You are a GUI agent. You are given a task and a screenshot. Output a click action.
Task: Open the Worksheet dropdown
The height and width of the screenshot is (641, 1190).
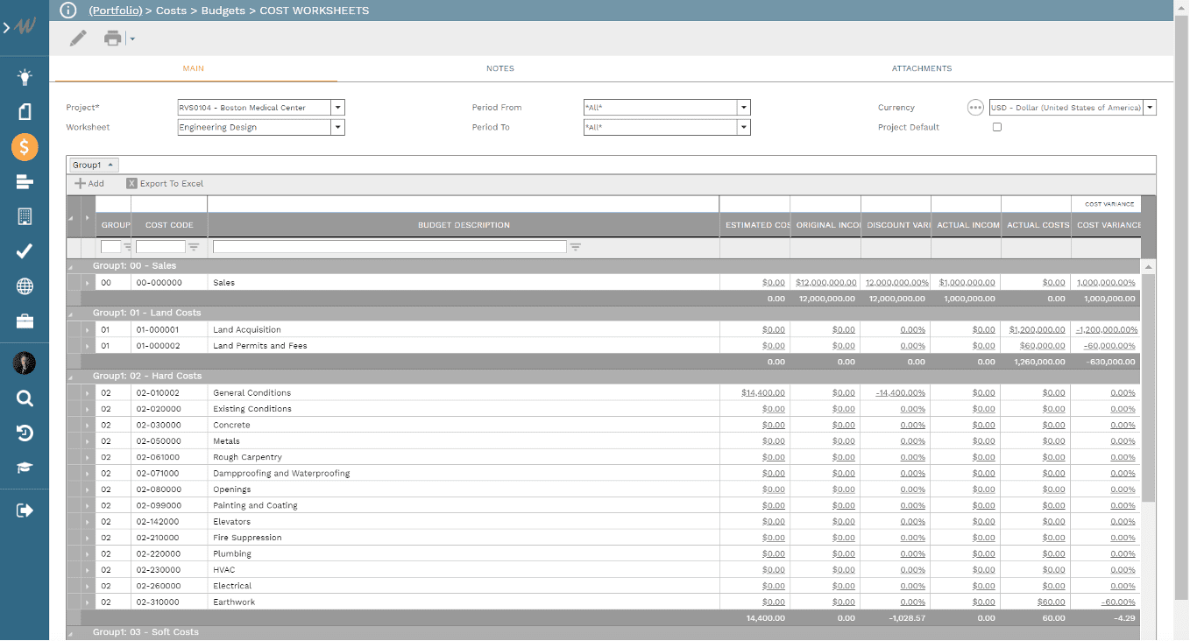(x=337, y=127)
